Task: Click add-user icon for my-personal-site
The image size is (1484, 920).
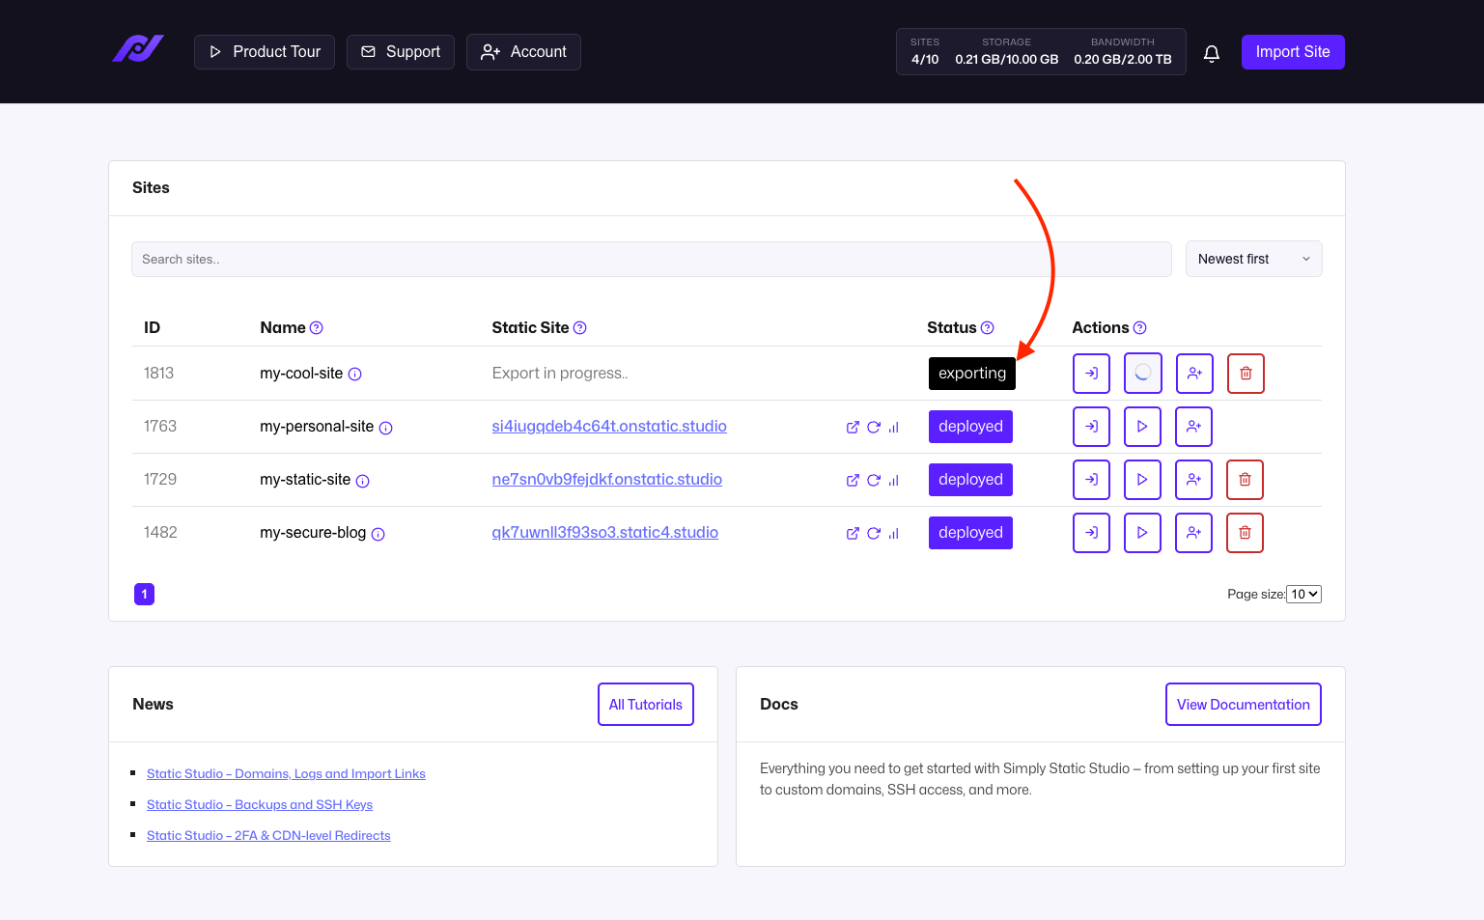Action: tap(1193, 427)
